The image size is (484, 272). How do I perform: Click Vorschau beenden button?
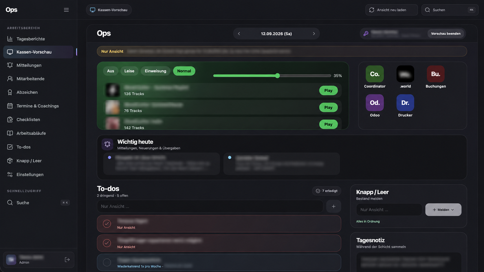pyautogui.click(x=445, y=34)
